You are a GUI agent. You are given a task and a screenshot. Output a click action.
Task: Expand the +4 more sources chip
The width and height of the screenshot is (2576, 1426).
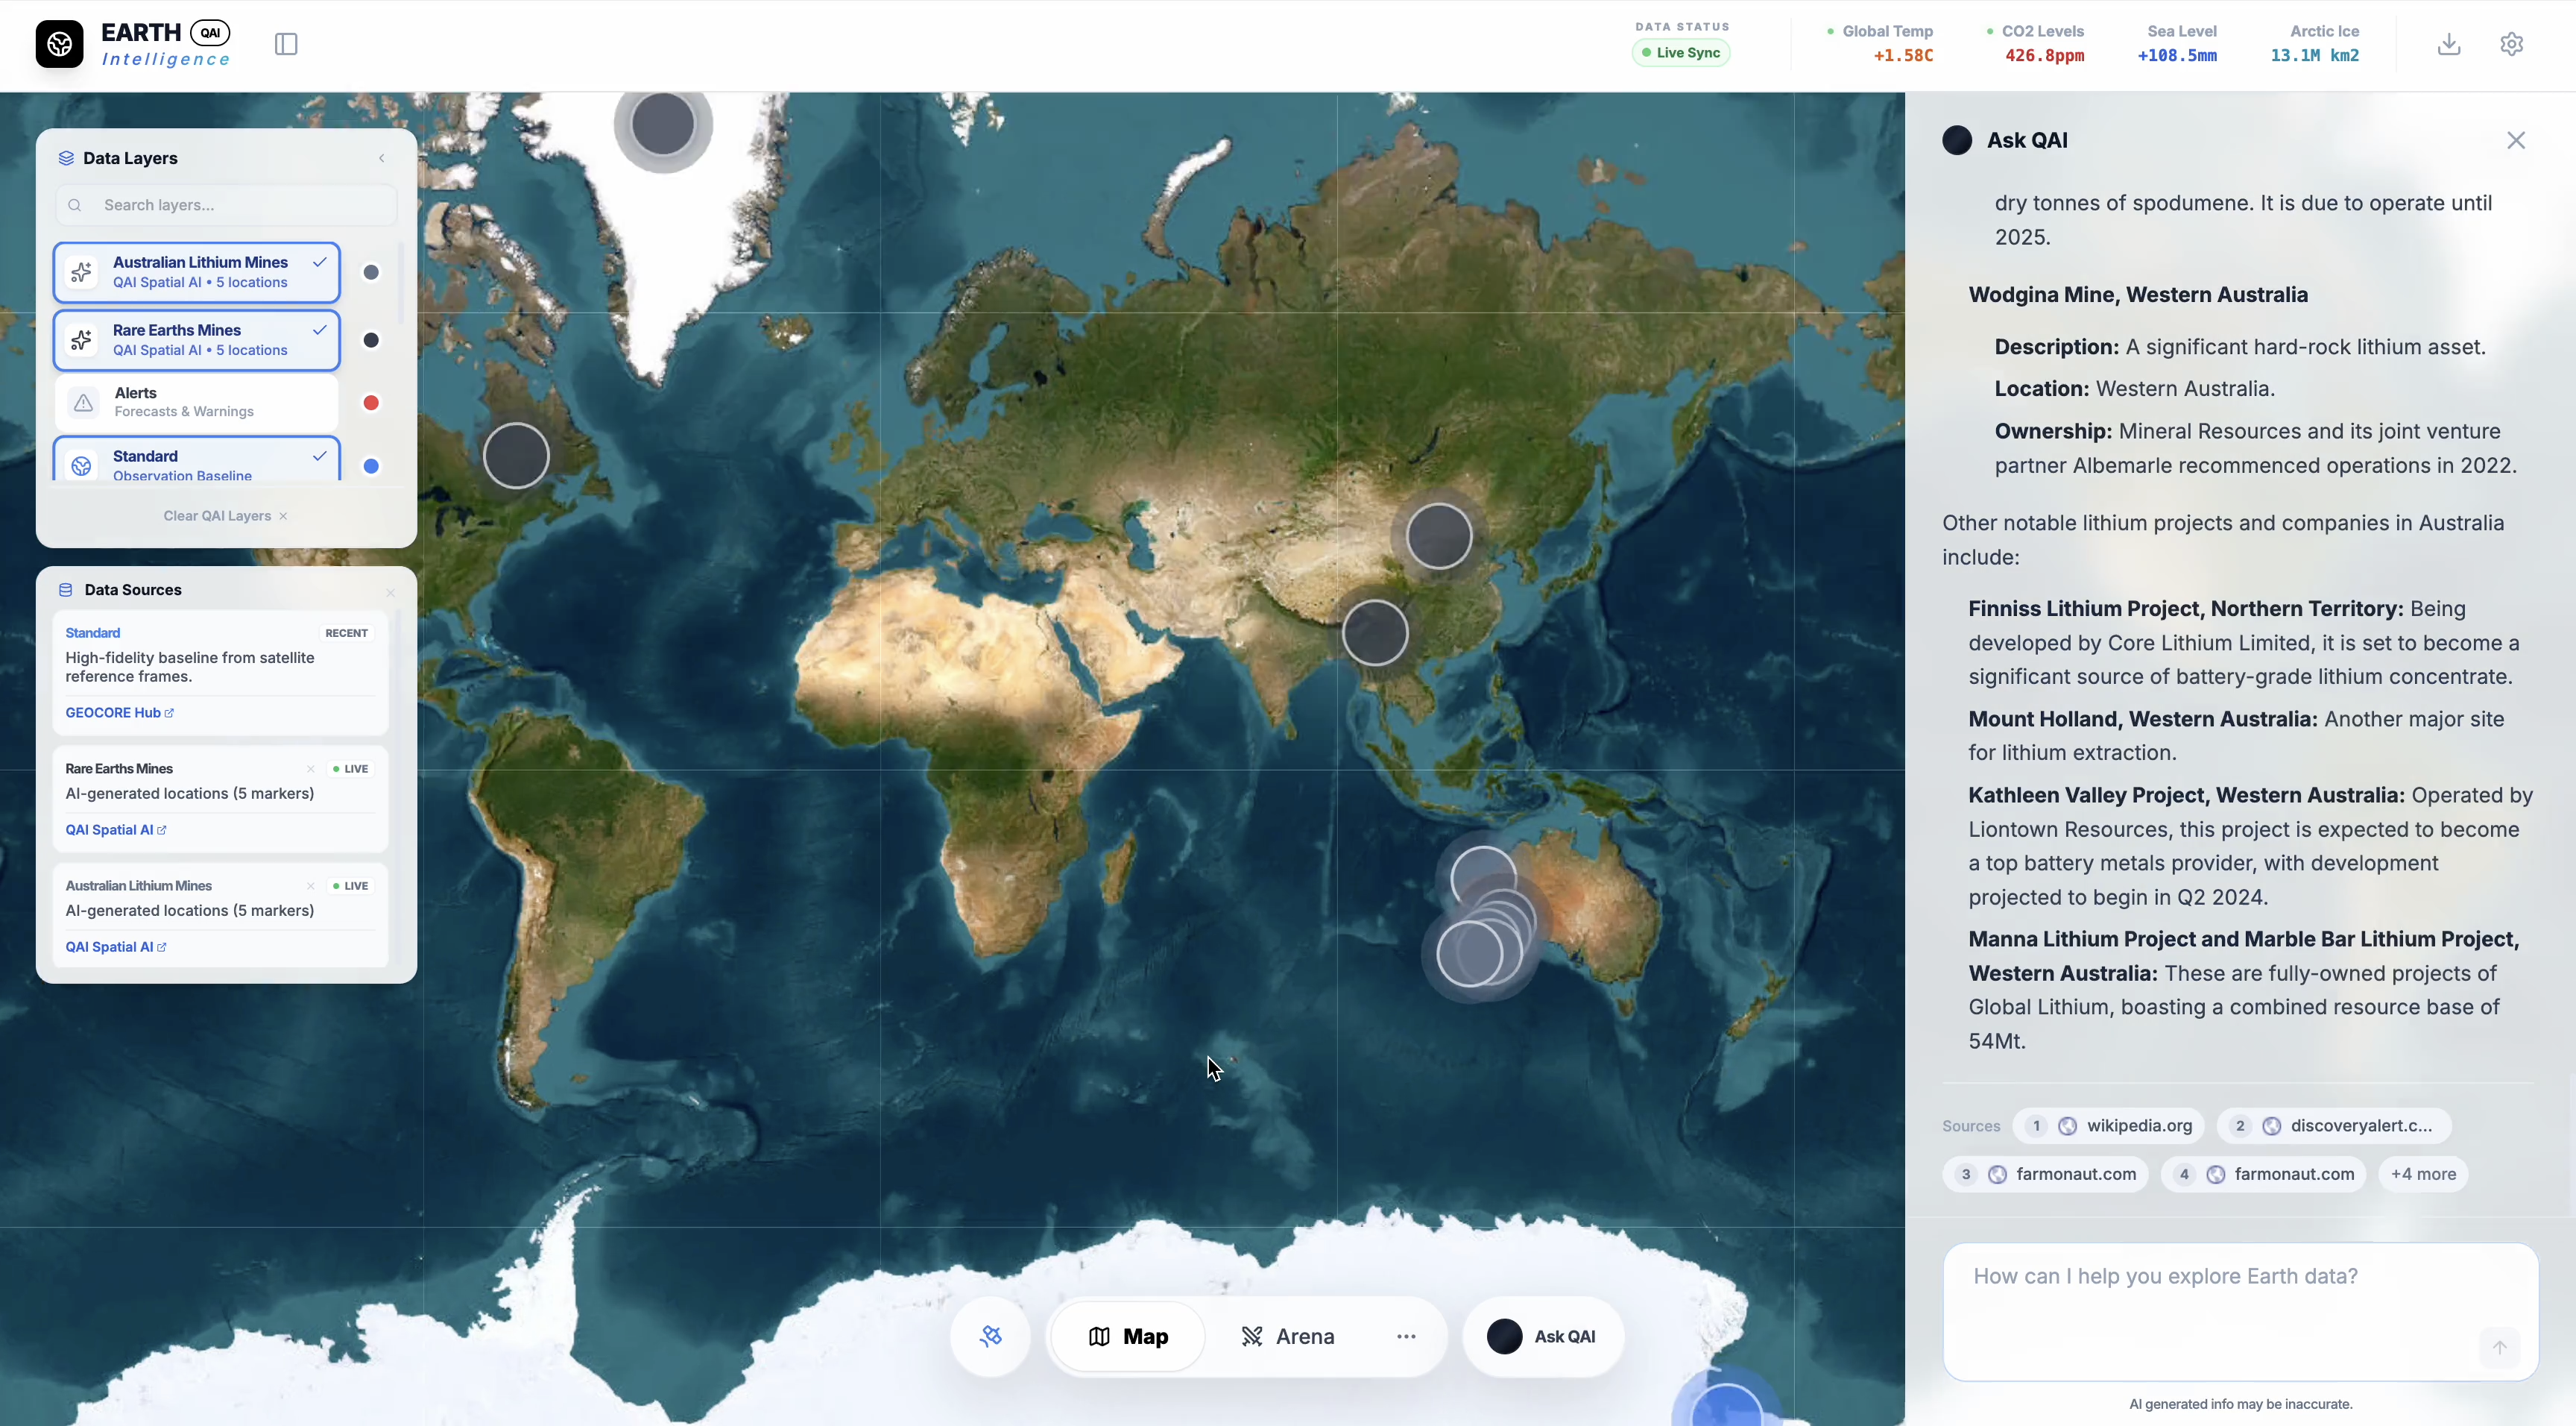tap(2423, 1174)
